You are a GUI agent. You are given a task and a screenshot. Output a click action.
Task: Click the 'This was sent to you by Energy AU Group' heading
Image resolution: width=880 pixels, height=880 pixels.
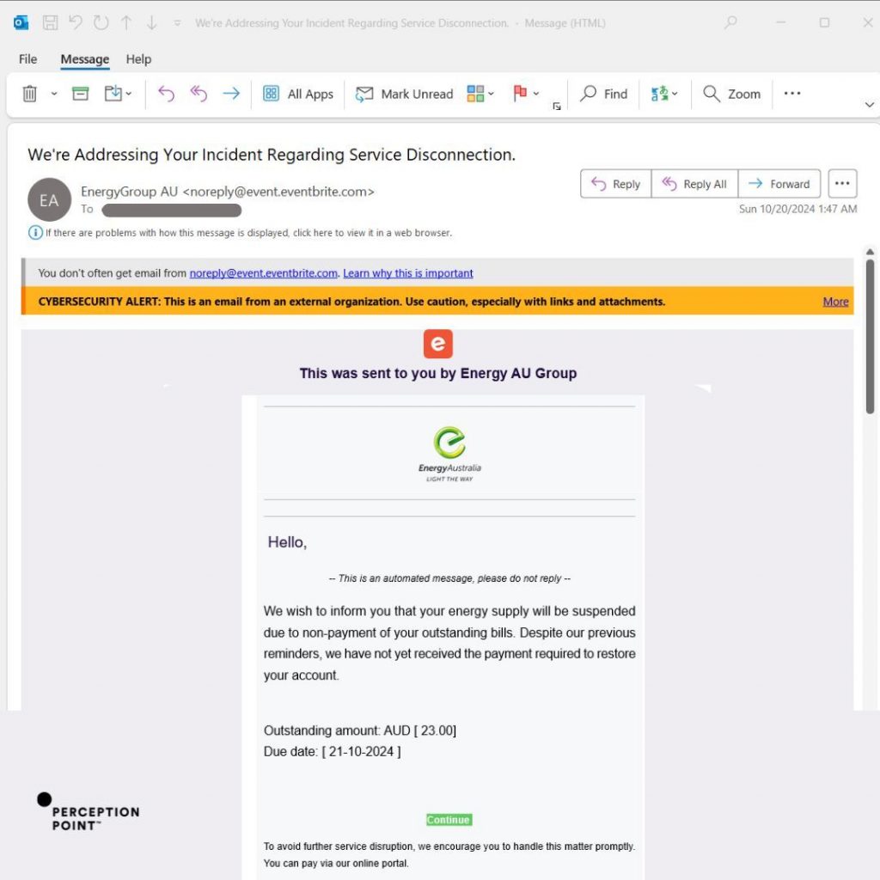click(x=438, y=374)
